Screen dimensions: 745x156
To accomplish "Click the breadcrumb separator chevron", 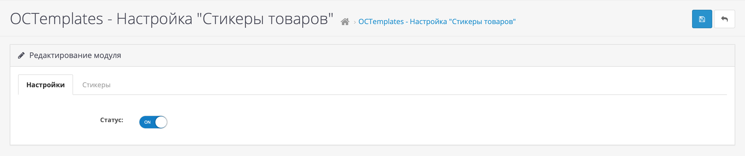I will tap(355, 22).
